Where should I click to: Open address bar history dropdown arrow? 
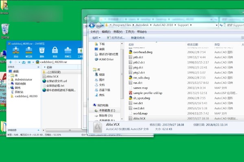pyautogui.click(x=217, y=25)
